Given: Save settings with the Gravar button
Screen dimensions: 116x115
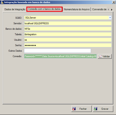Looking at the screenshot, I should click(x=103, y=109).
